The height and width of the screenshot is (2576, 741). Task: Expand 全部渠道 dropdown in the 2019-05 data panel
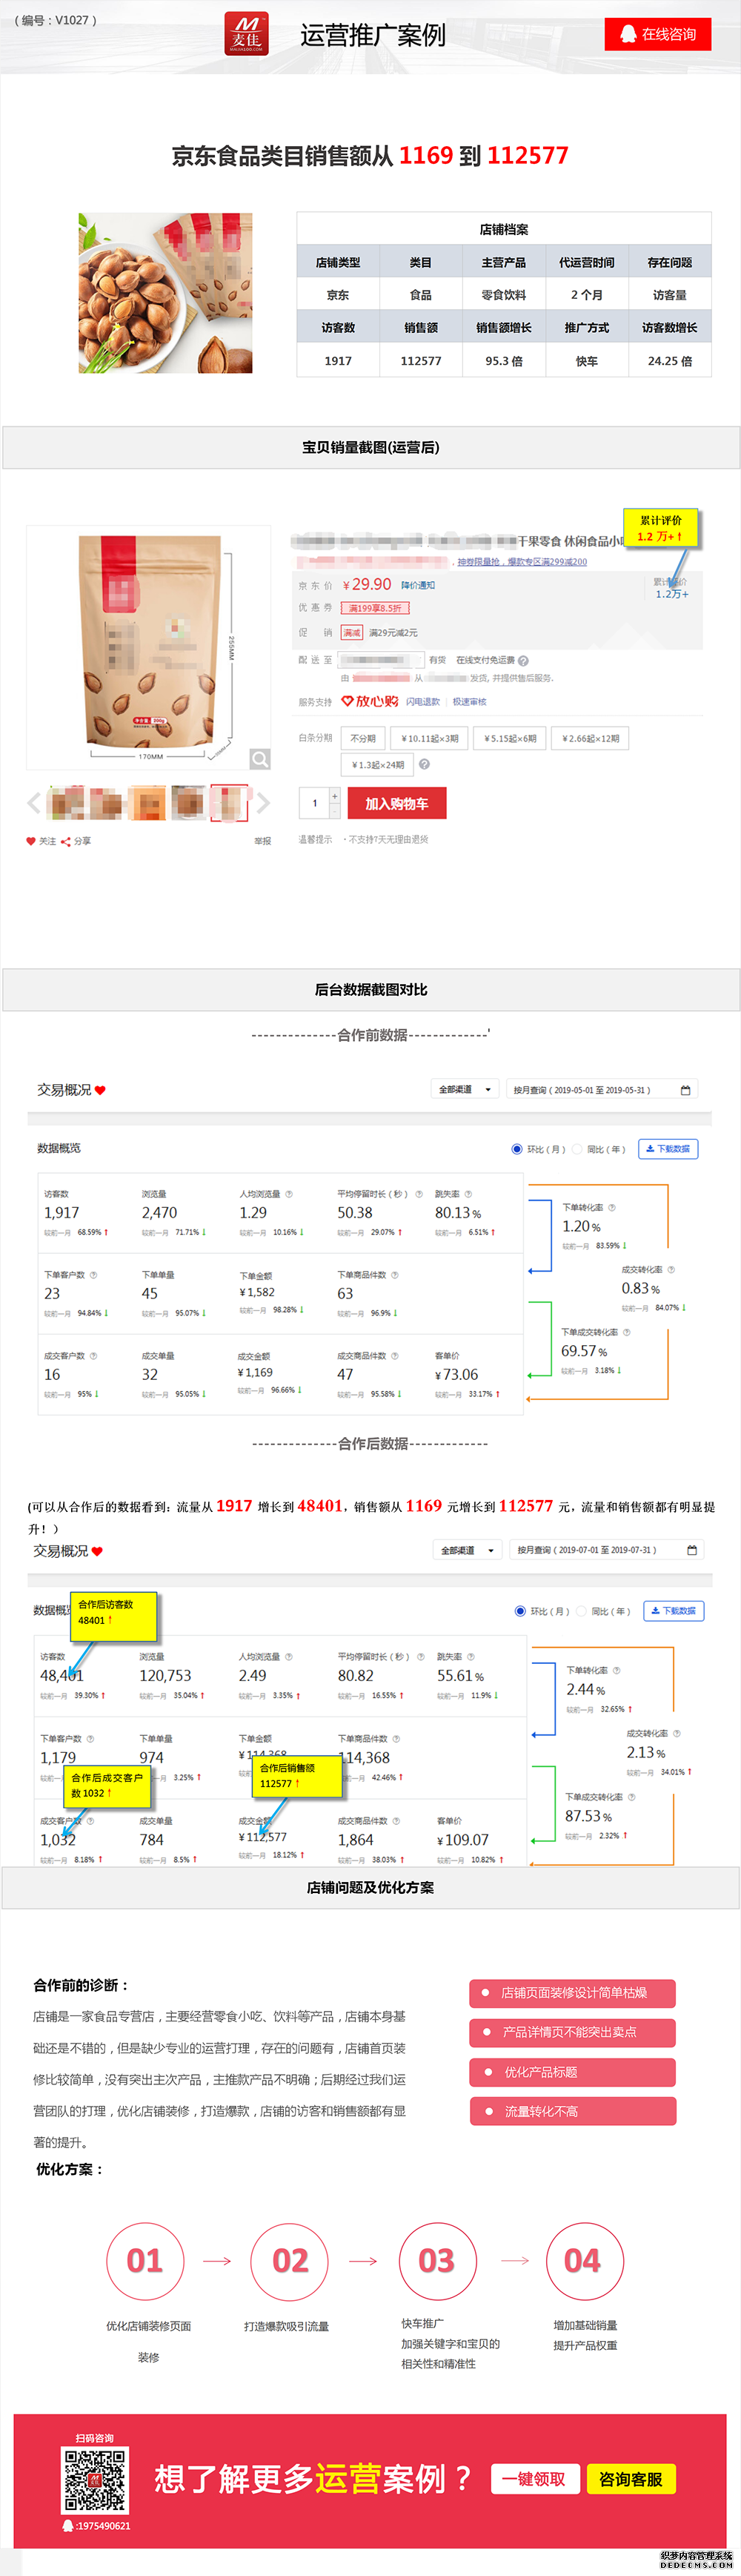coord(465,1089)
